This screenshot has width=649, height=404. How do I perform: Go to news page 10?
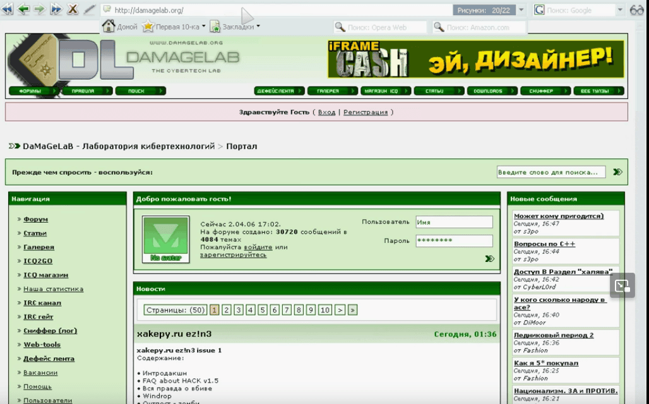325,310
